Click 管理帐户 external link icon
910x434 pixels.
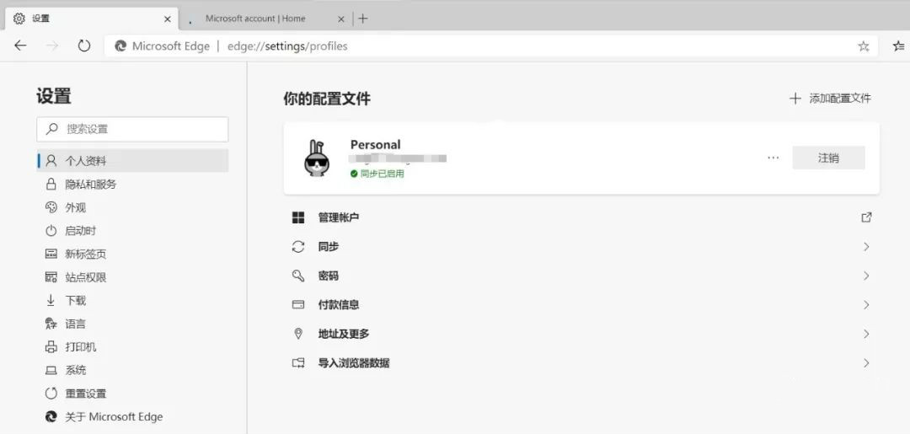(x=866, y=217)
